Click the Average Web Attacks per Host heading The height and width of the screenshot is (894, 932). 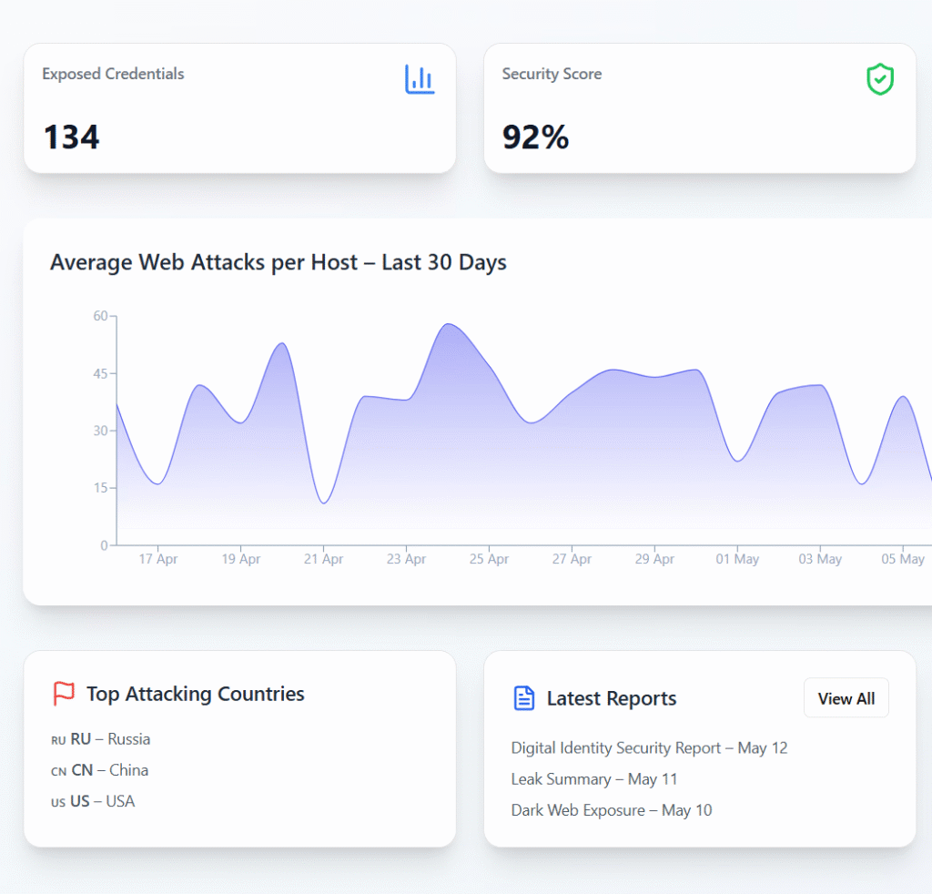[x=278, y=262]
